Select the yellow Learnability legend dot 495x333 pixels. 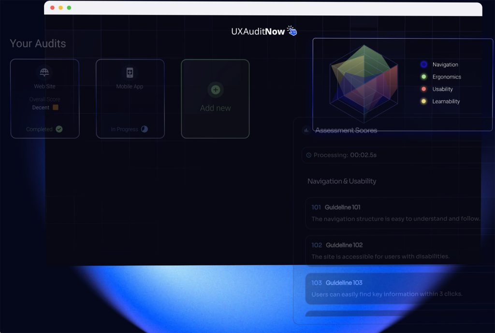pyautogui.click(x=423, y=101)
